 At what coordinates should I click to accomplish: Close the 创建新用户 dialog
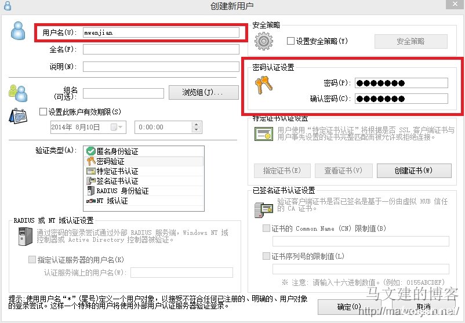455,4
